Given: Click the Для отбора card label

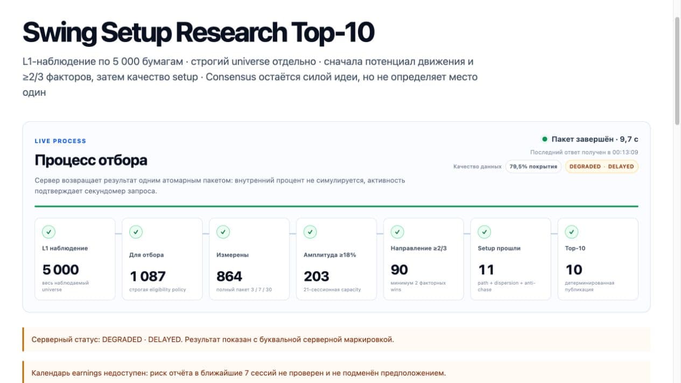Looking at the screenshot, I should click(x=146, y=255).
